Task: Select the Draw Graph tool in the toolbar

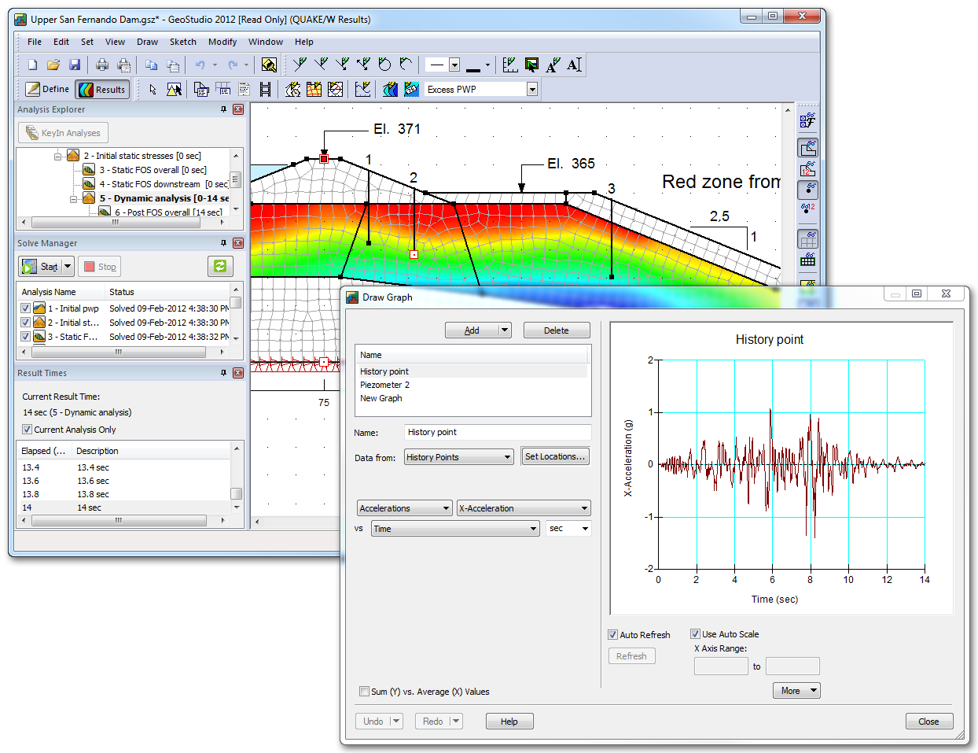Action: pyautogui.click(x=363, y=89)
